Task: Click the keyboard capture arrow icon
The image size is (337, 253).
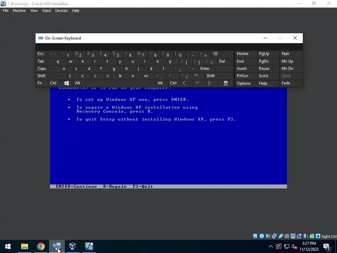Action: [318, 236]
